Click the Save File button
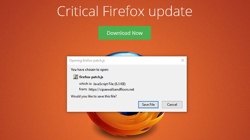The width and height of the screenshot is (250, 140). [x=148, y=104]
